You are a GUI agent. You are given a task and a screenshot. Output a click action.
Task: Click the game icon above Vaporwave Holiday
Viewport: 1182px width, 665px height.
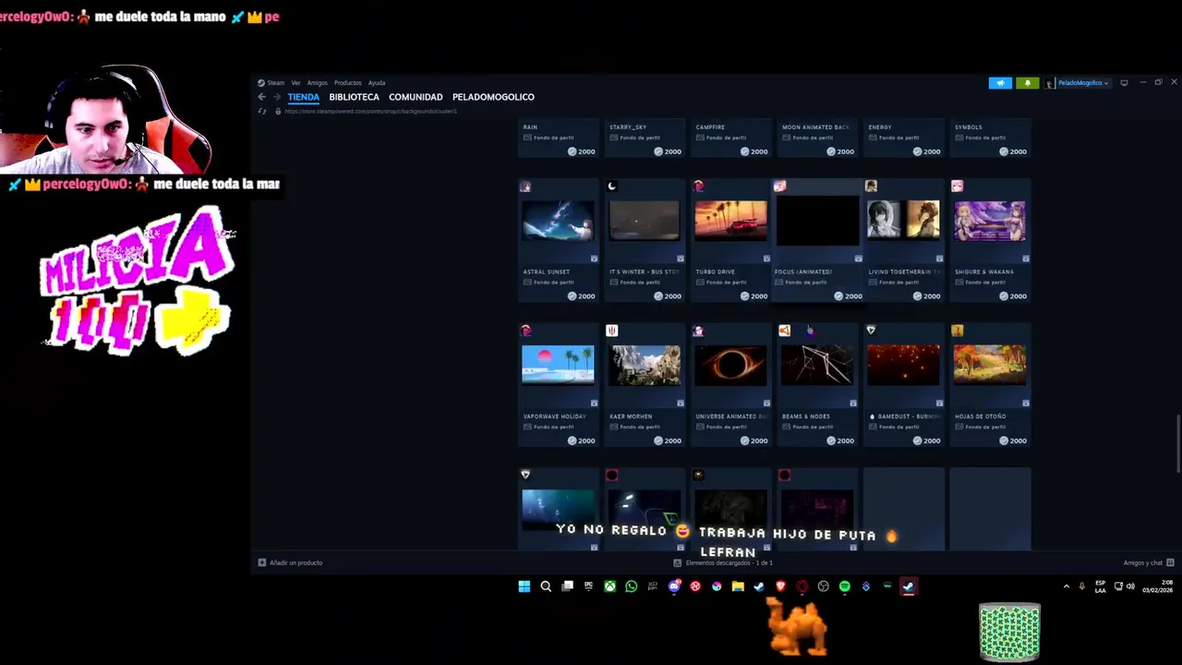(525, 331)
